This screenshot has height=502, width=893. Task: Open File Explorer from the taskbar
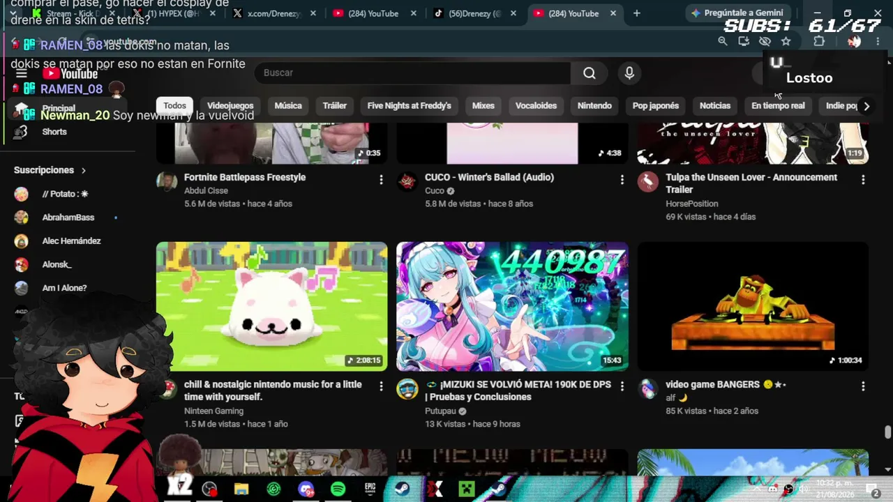click(x=241, y=489)
